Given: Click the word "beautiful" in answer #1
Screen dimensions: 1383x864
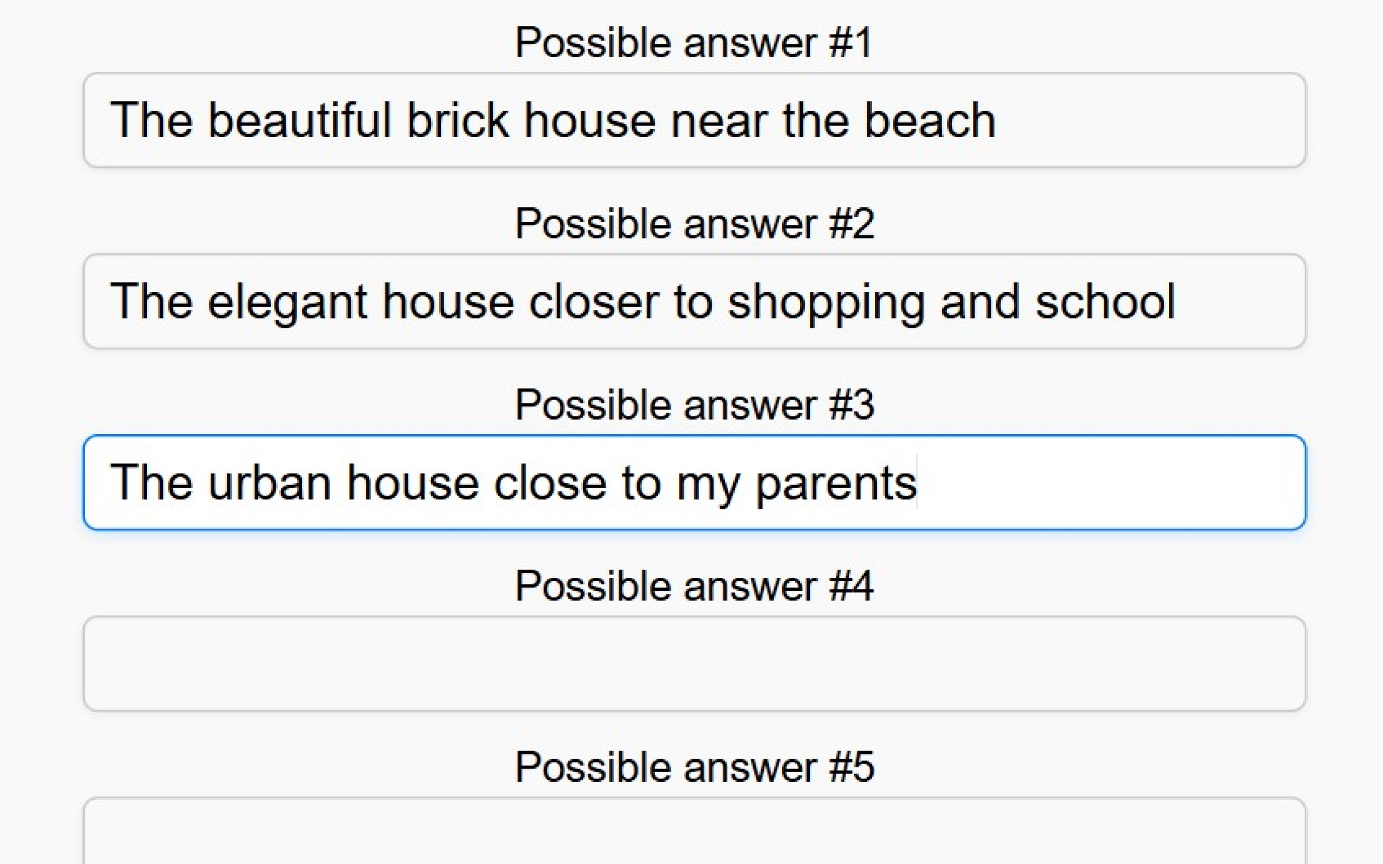Looking at the screenshot, I should point(299,120).
